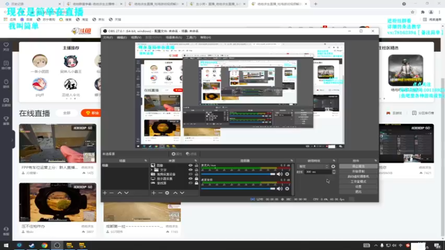Toggle visibility eye of 显示器采集 source
This screenshot has width=445, height=250.
click(x=190, y=178)
